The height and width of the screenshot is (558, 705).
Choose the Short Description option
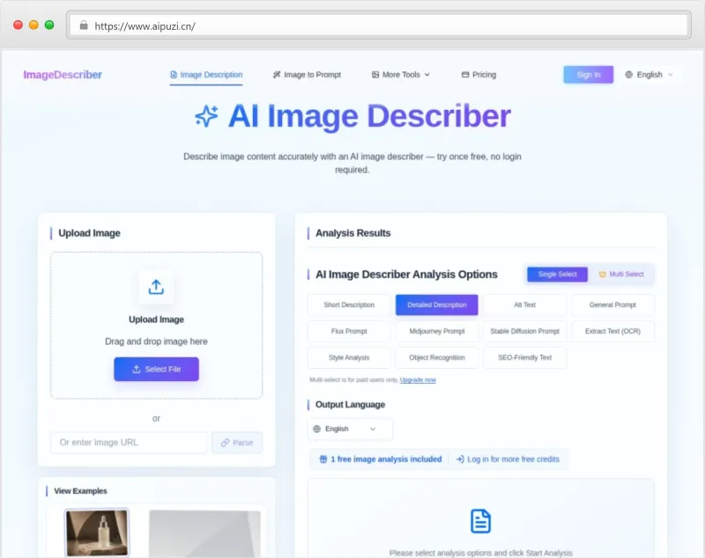tap(349, 305)
